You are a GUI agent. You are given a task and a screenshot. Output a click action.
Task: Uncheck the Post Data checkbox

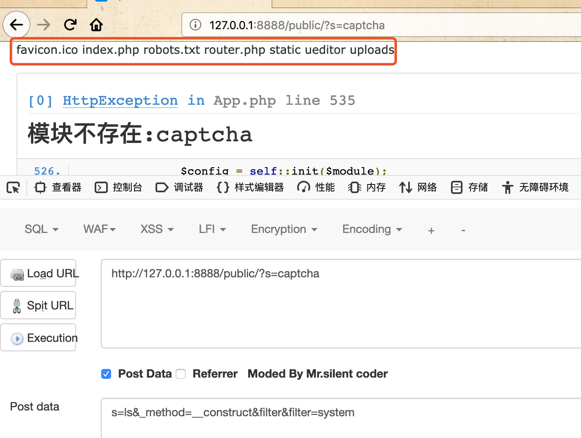coord(106,374)
